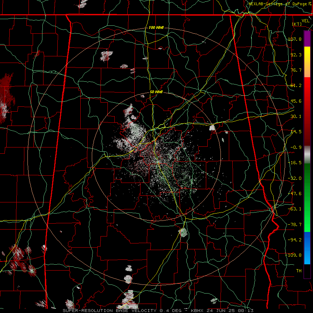
Task: Click the purple segment of the color bar
Action: [307, 39]
